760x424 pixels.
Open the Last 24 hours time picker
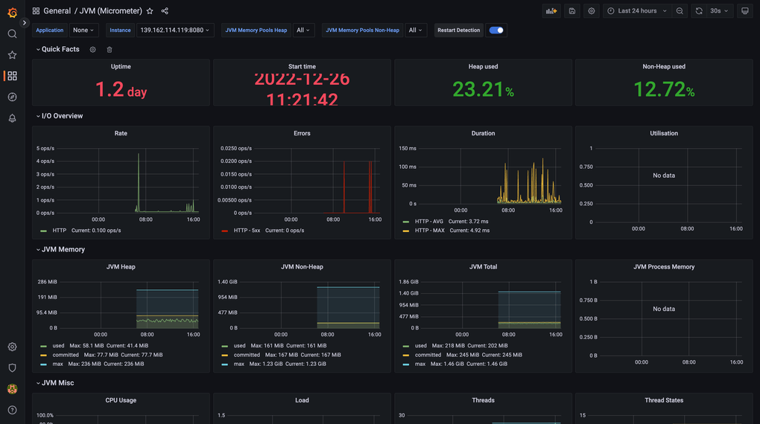click(637, 11)
